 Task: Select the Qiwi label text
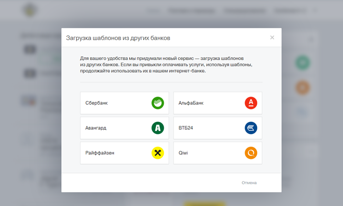point(183,153)
